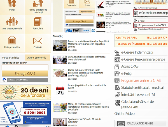The height and width of the screenshot is (127, 168).
Task: Open the Ghiduri Video link
Action: point(124,113)
